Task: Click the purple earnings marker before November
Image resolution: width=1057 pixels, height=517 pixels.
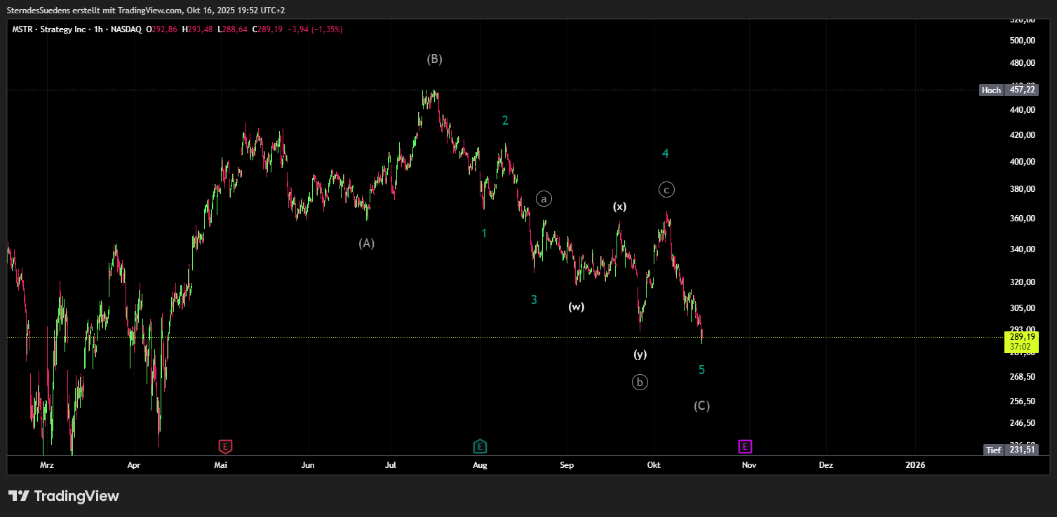Action: [x=745, y=446]
